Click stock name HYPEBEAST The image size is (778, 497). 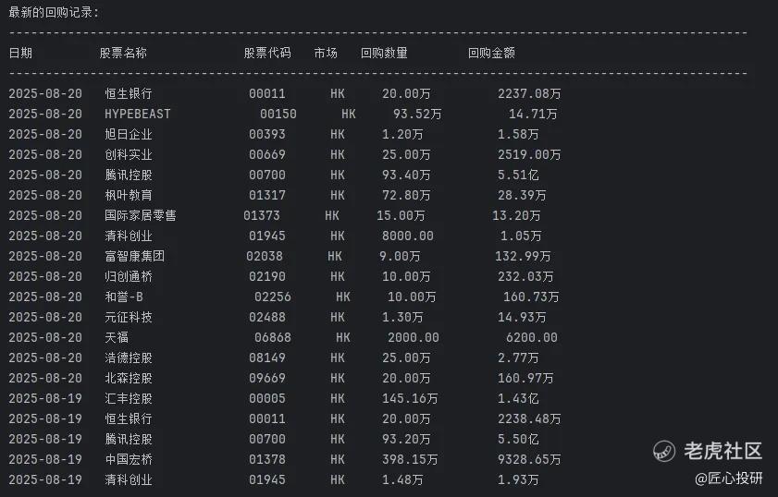(x=138, y=114)
